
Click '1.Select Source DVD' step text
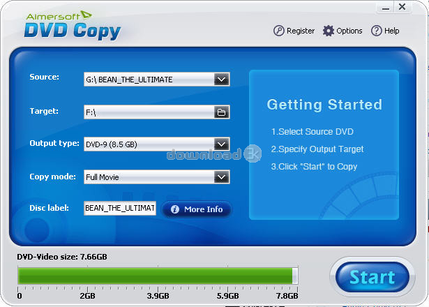click(313, 132)
